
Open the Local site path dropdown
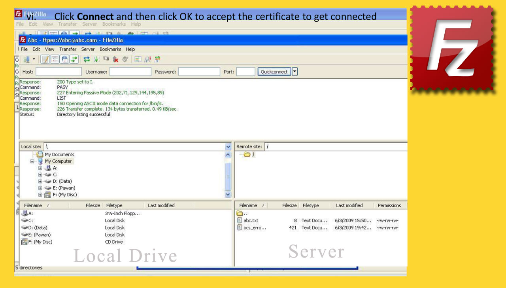(228, 147)
